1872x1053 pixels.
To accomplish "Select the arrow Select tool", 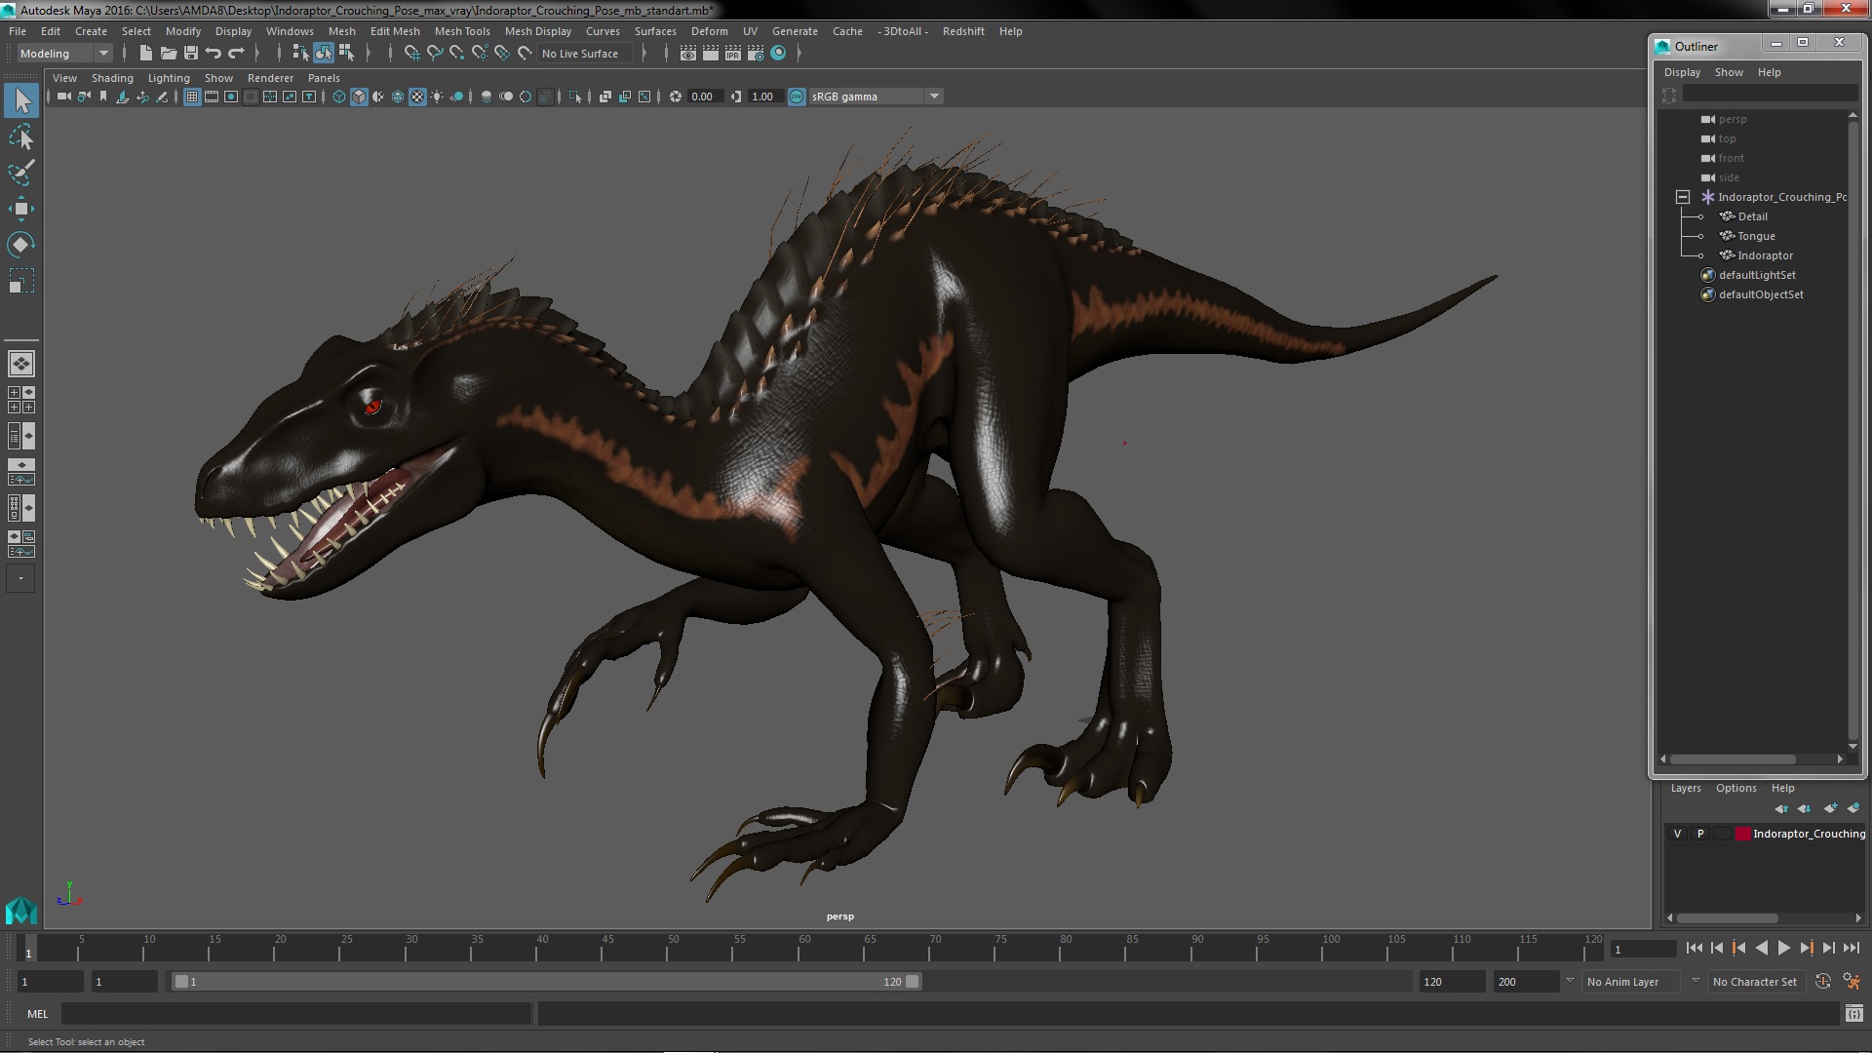I will coord(21,100).
